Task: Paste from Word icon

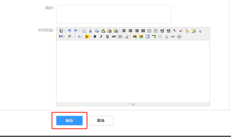Action: [x=116, y=31]
